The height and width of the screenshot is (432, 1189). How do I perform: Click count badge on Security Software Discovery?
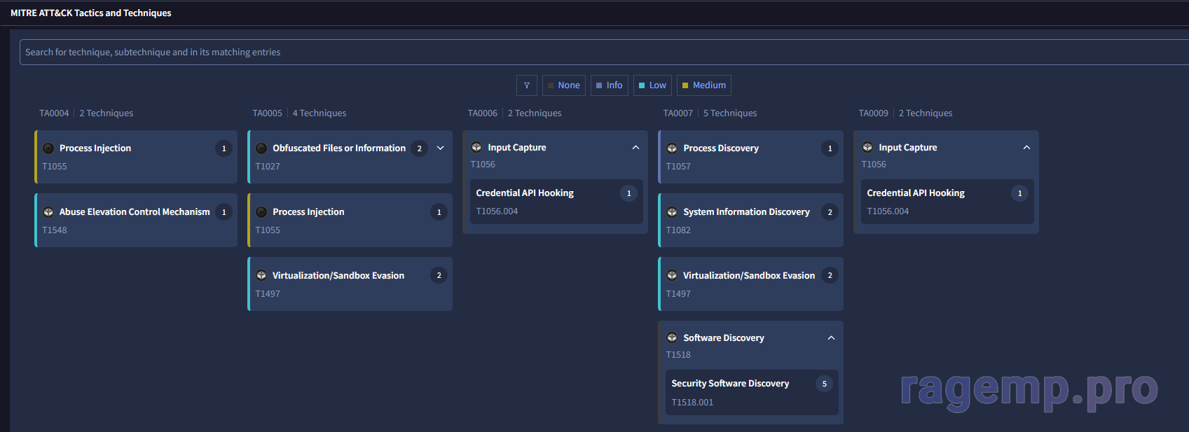pyautogui.click(x=825, y=384)
